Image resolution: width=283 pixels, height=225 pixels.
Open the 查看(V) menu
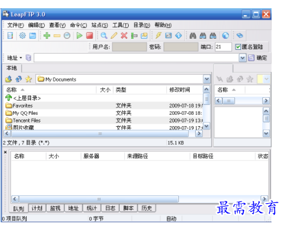pyautogui.click(x=57, y=25)
